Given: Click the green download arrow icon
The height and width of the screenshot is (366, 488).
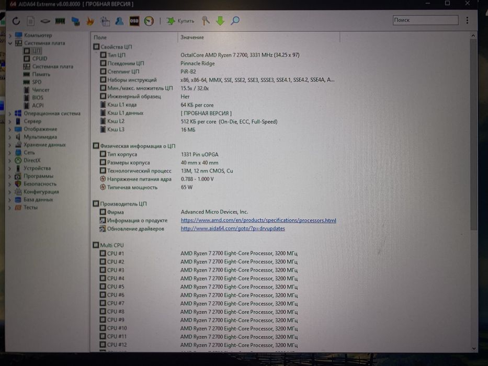Looking at the screenshot, I should click(220, 21).
